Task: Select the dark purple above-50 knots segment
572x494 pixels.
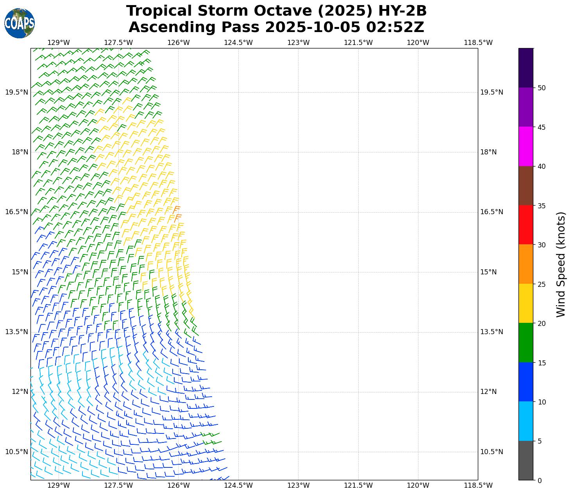Action: tap(526, 68)
